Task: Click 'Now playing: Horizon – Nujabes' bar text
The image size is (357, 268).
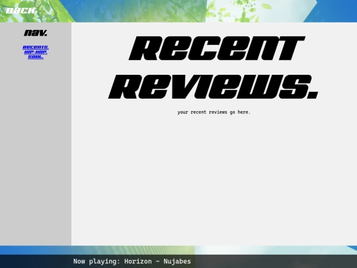Action: coord(132,261)
